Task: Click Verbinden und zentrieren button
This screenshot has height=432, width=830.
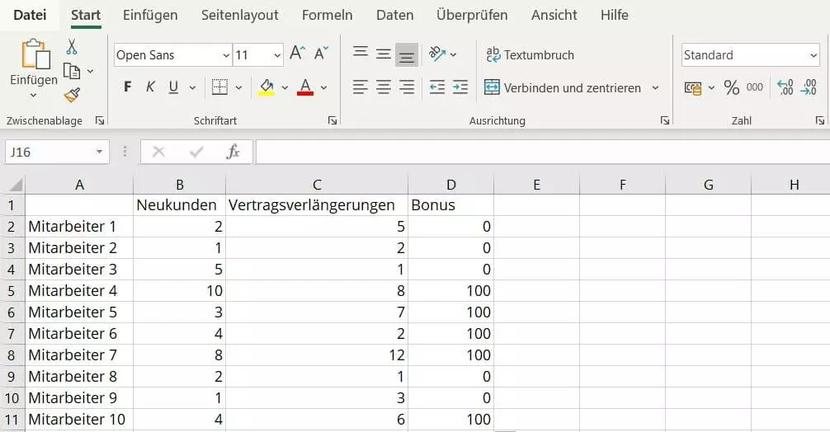Action: (x=563, y=87)
